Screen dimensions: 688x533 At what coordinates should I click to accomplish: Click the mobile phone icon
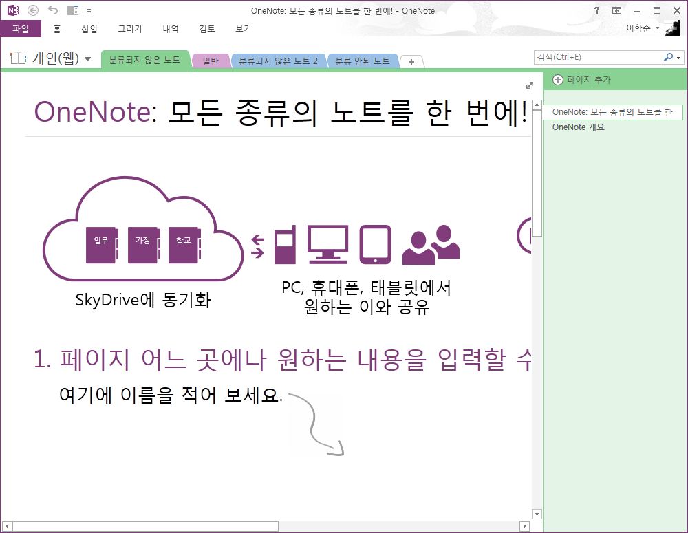point(286,244)
